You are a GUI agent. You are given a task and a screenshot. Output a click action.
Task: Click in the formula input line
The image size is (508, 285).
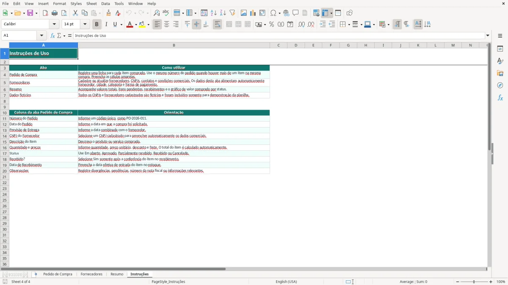pos(279,36)
